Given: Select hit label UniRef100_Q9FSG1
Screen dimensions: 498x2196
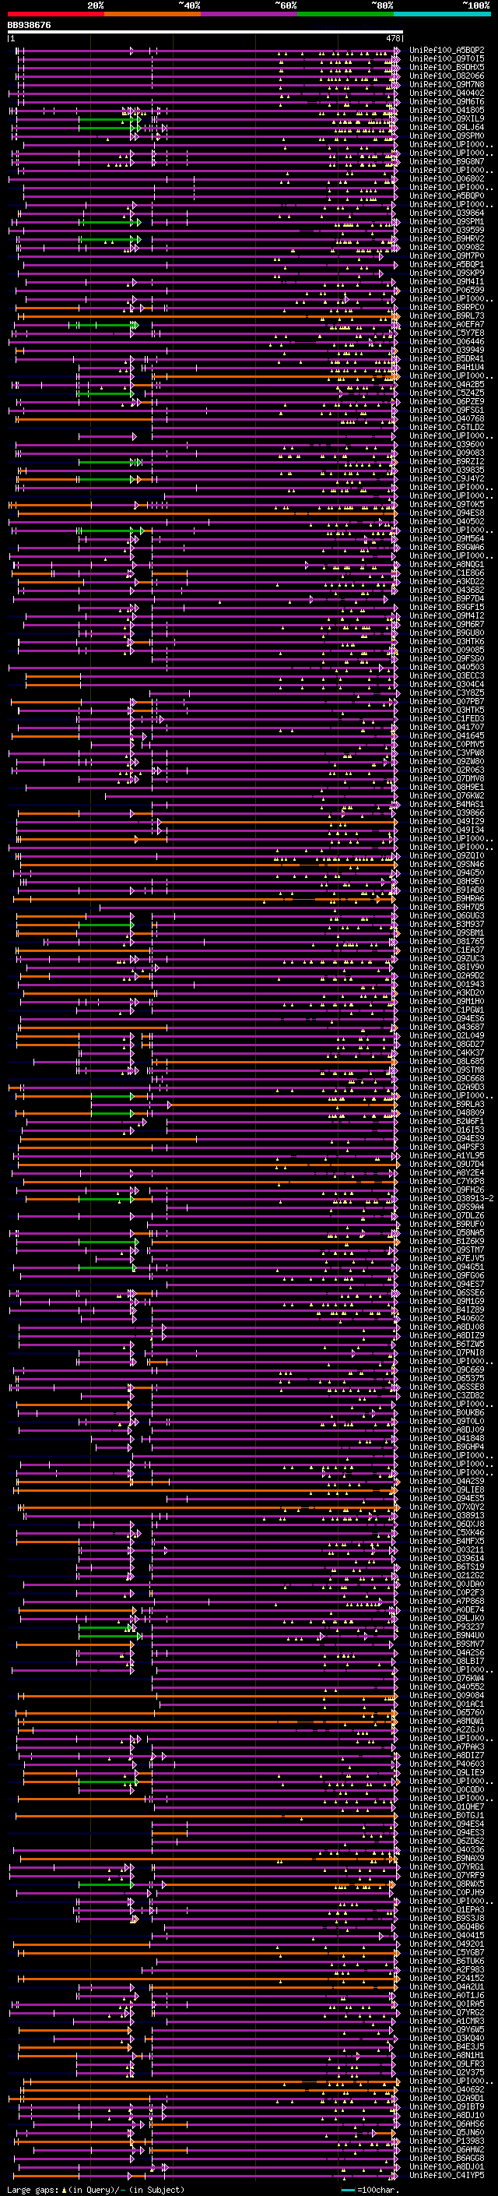Looking at the screenshot, I should (447, 410).
